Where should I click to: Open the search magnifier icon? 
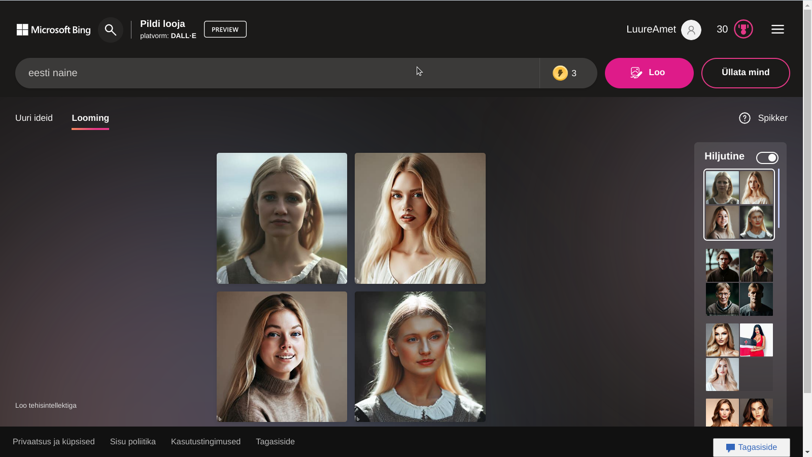pos(111,30)
